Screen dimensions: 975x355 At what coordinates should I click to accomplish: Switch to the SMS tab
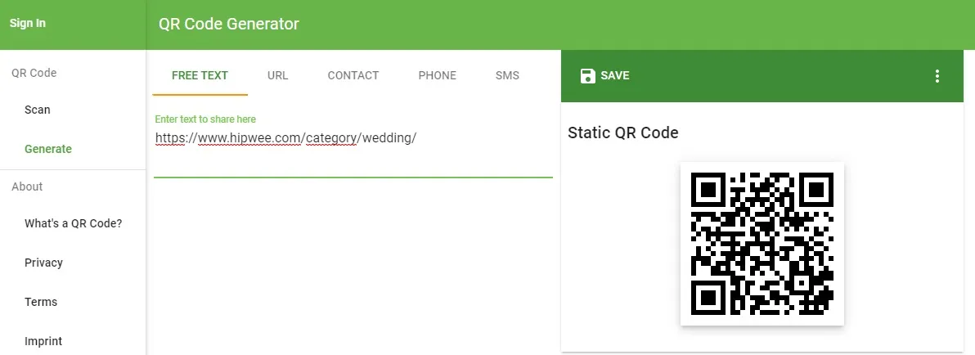[x=507, y=75]
